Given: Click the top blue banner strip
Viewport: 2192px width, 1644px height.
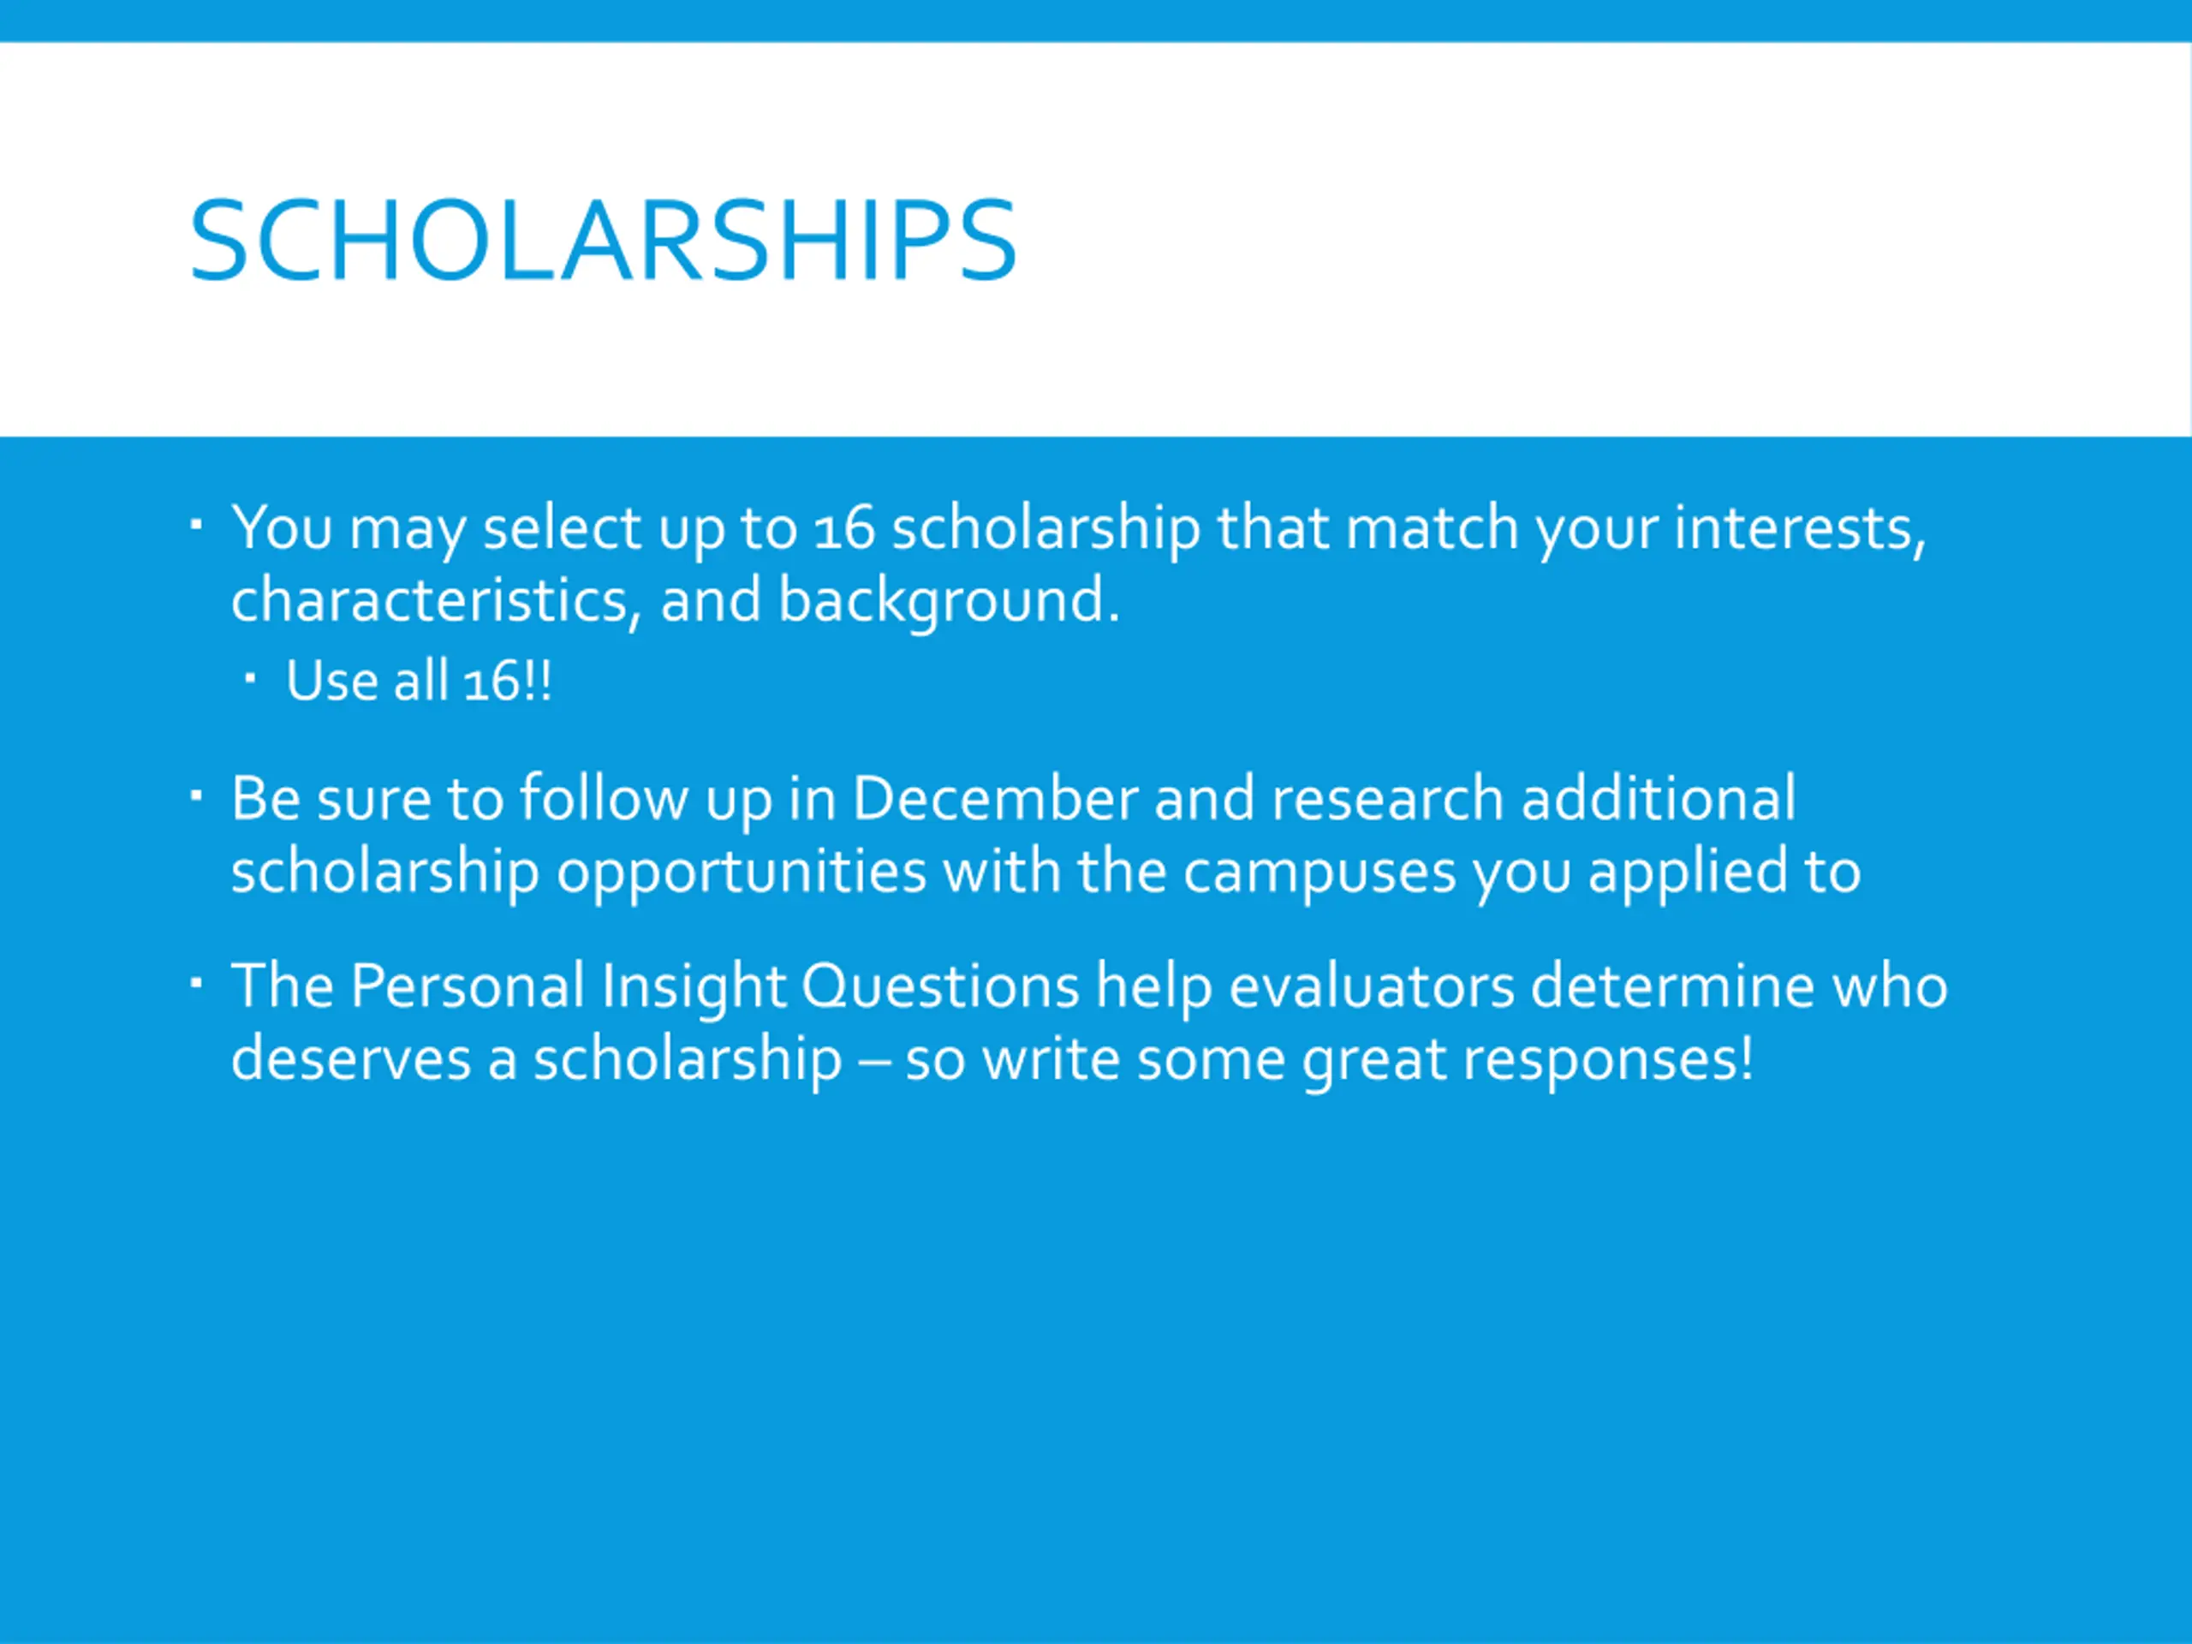Looking at the screenshot, I should tap(1096, 21).
